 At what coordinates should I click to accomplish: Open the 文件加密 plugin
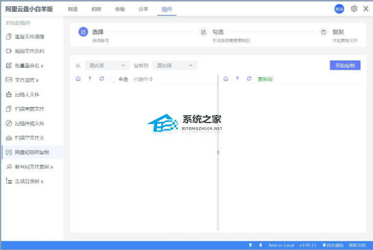coord(32,80)
